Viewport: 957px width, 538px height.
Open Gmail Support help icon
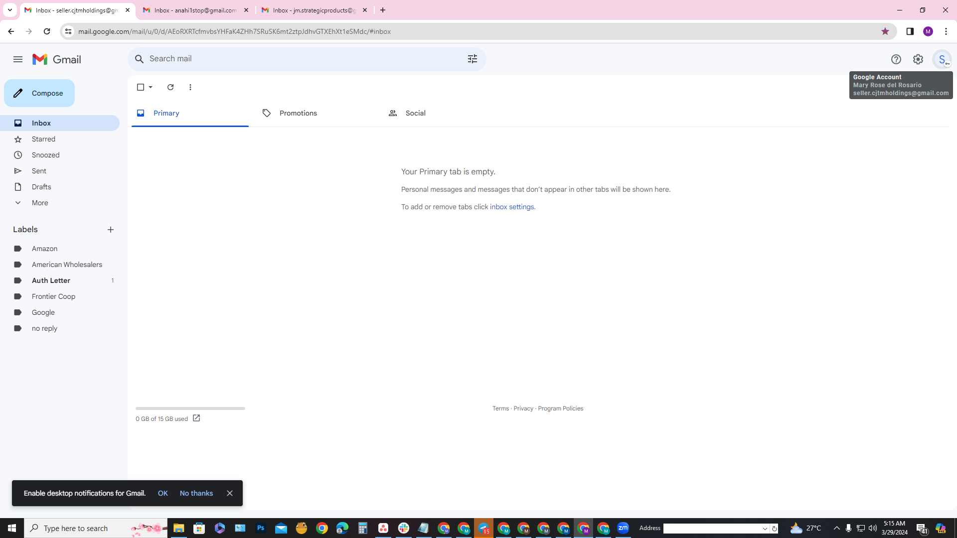[x=896, y=59]
